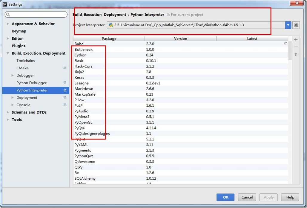This screenshot has width=307, height=208.
Task: Select the Rx package row
Action: click(180, 173)
